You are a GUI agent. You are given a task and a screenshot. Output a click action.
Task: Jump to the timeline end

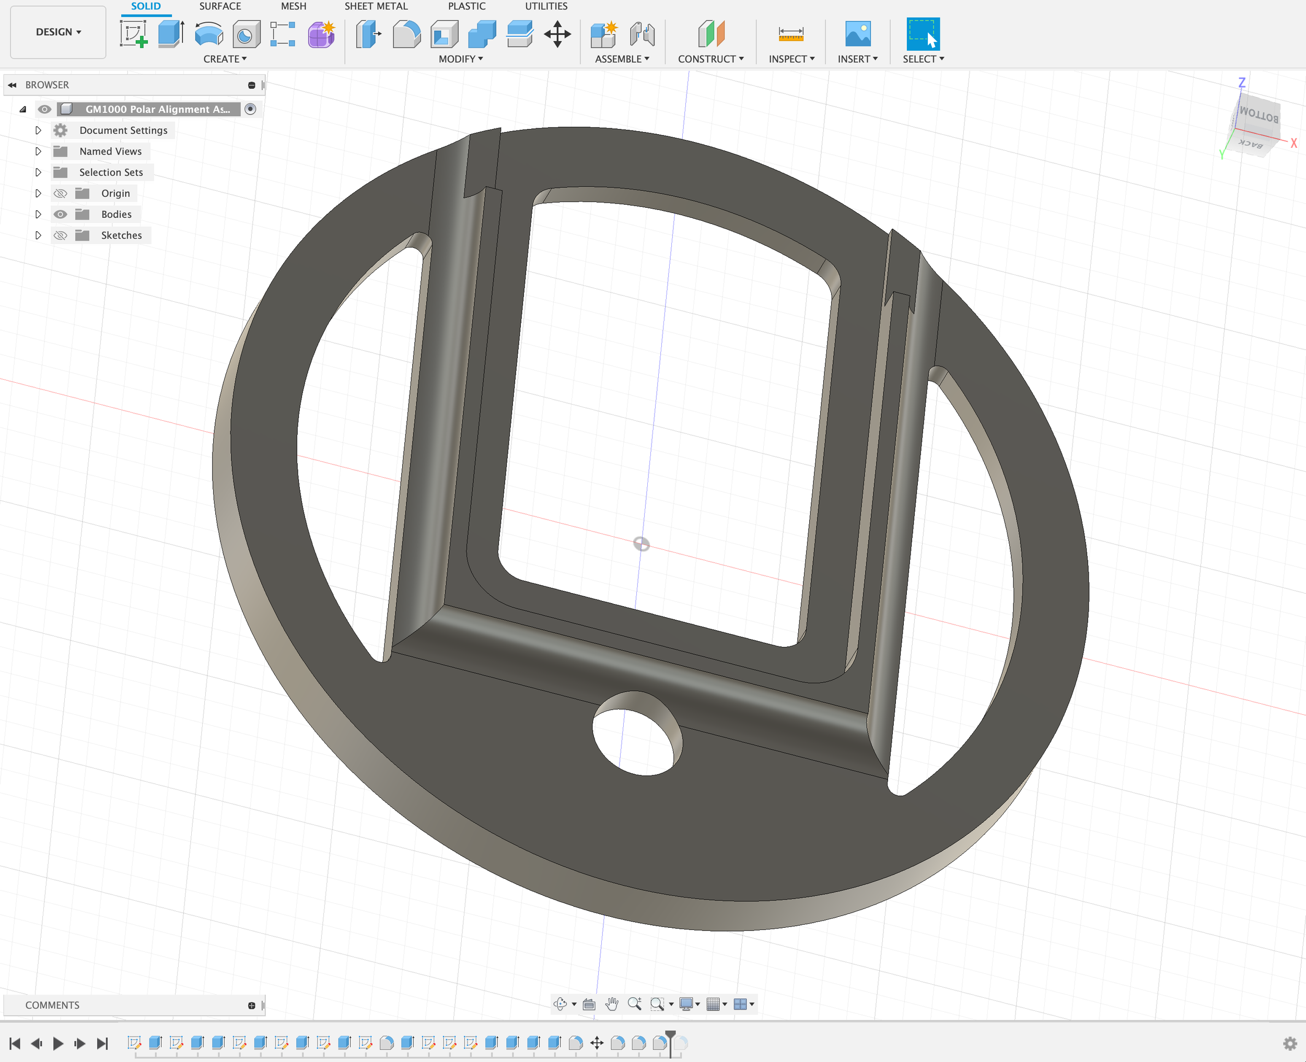click(102, 1043)
